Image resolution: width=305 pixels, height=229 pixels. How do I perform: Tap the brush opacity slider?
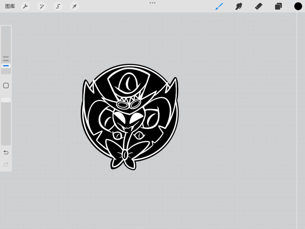(6, 121)
